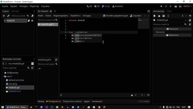Open Scene dock options menu
Screen dimensions: 193x109
(34, 11)
